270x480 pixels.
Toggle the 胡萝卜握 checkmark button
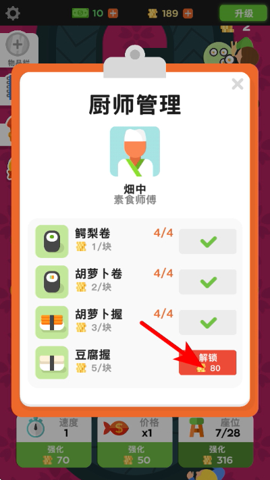pyautogui.click(x=207, y=322)
